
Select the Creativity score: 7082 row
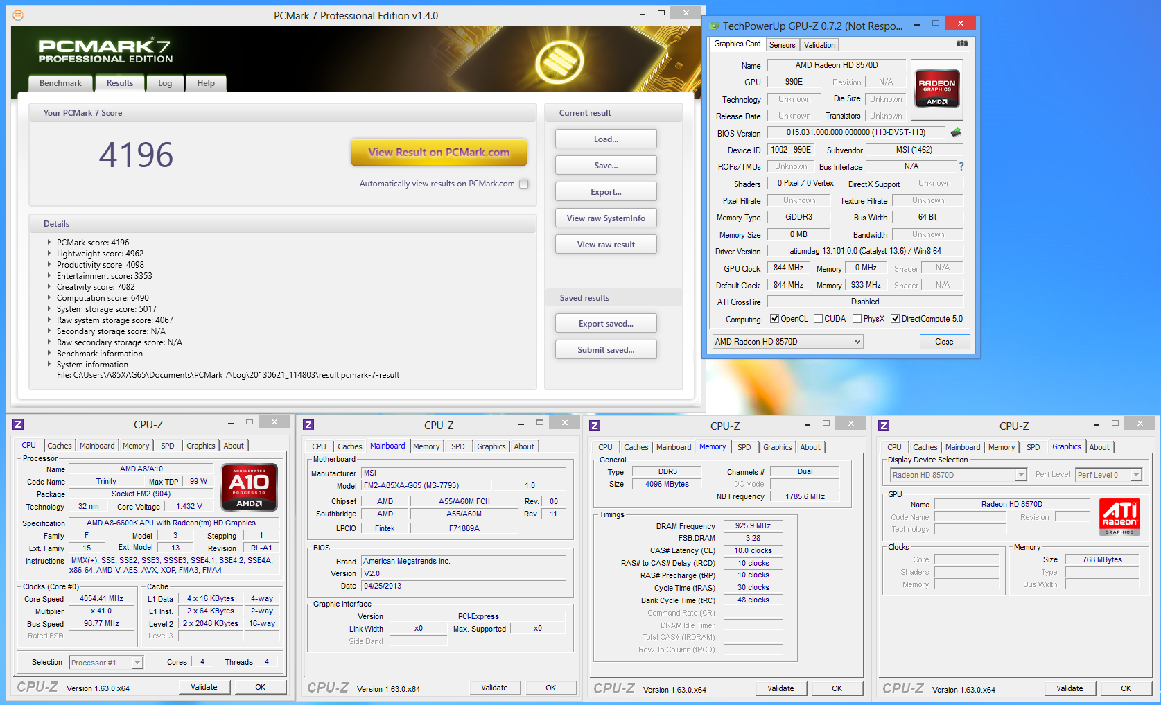pyautogui.click(x=96, y=287)
